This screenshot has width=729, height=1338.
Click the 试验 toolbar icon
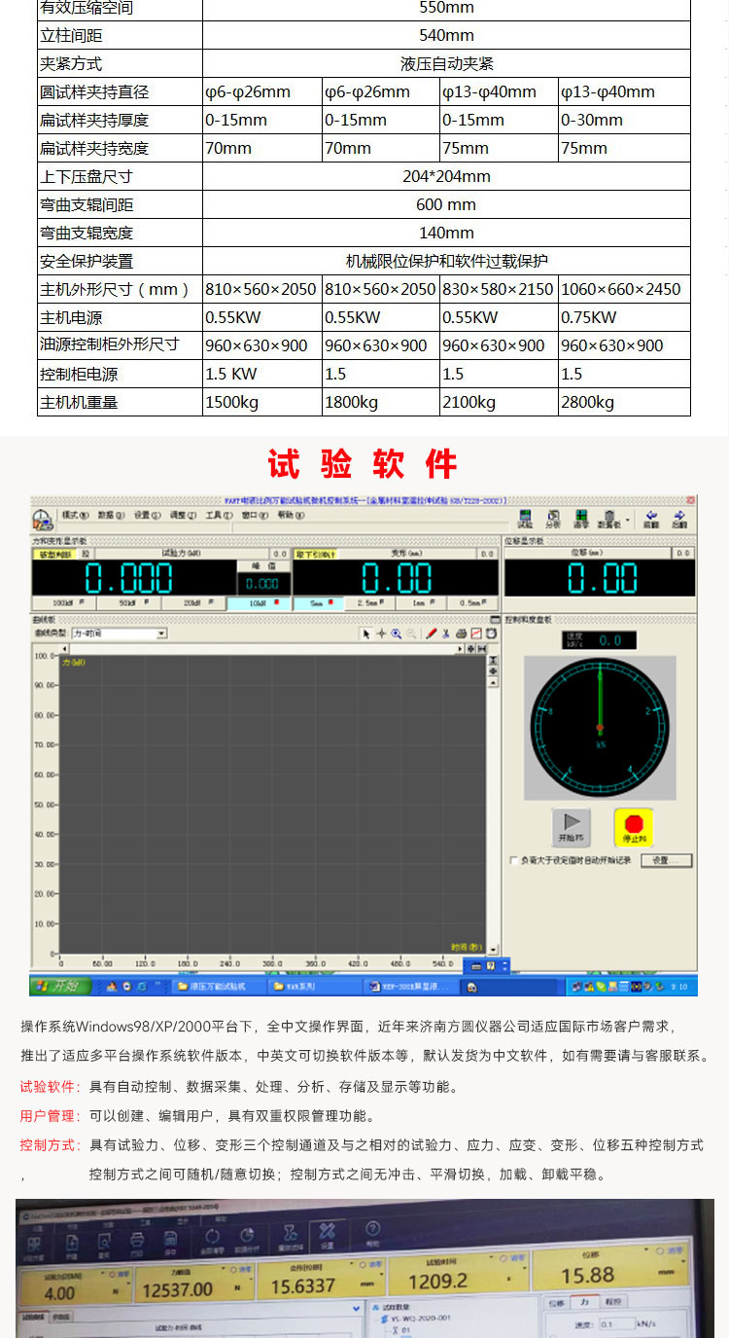click(x=525, y=520)
